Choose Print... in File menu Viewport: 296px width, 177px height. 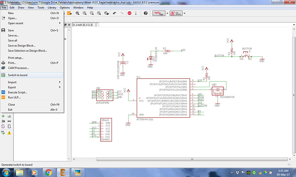click(x=32, y=63)
